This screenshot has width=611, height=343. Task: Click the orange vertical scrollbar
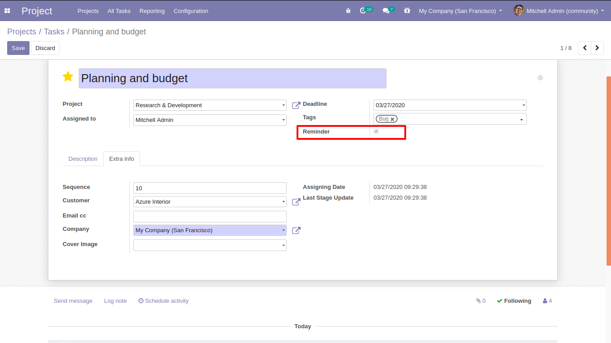coord(608,170)
